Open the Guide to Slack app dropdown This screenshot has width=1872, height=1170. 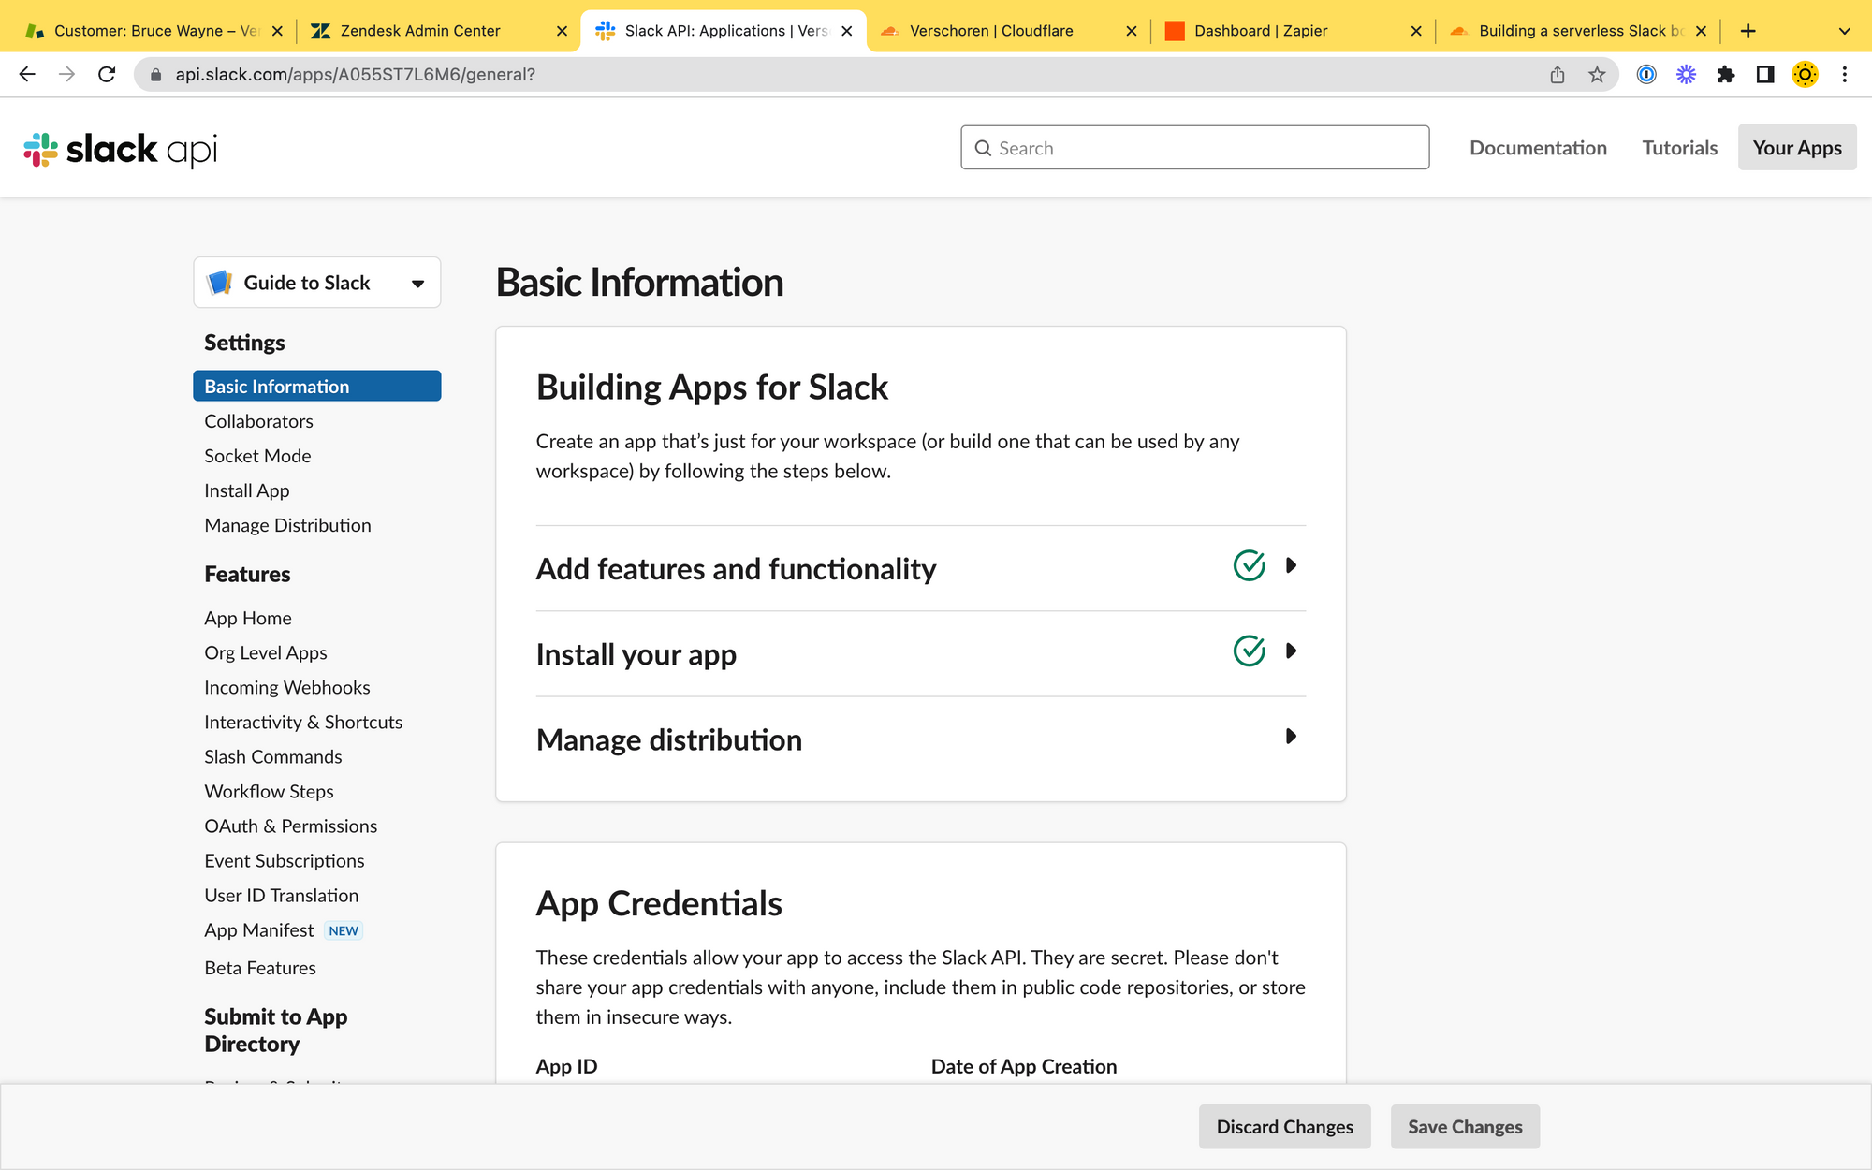pyautogui.click(x=316, y=283)
